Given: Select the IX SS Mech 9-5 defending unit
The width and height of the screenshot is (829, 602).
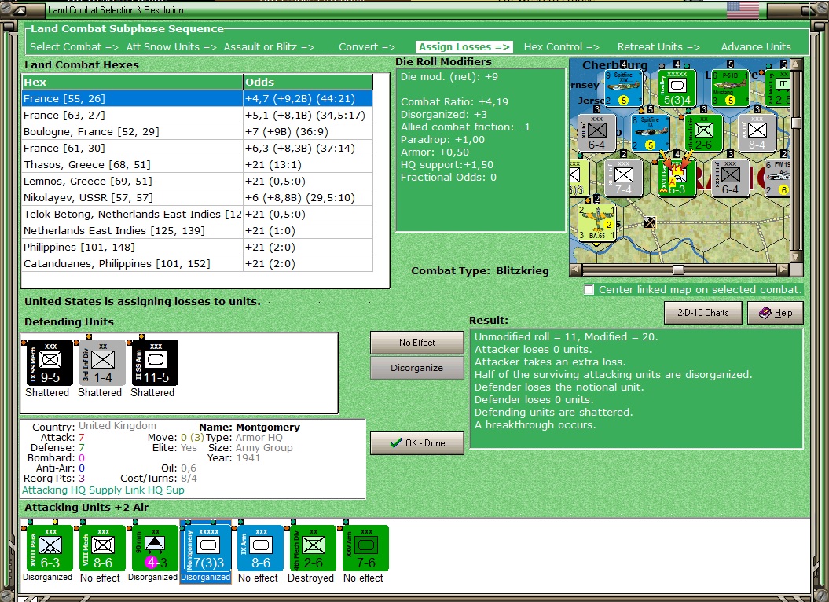Looking at the screenshot, I should point(50,363).
